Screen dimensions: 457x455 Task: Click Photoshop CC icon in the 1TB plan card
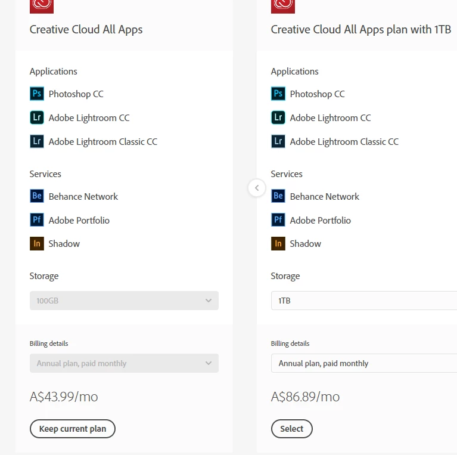(x=278, y=94)
